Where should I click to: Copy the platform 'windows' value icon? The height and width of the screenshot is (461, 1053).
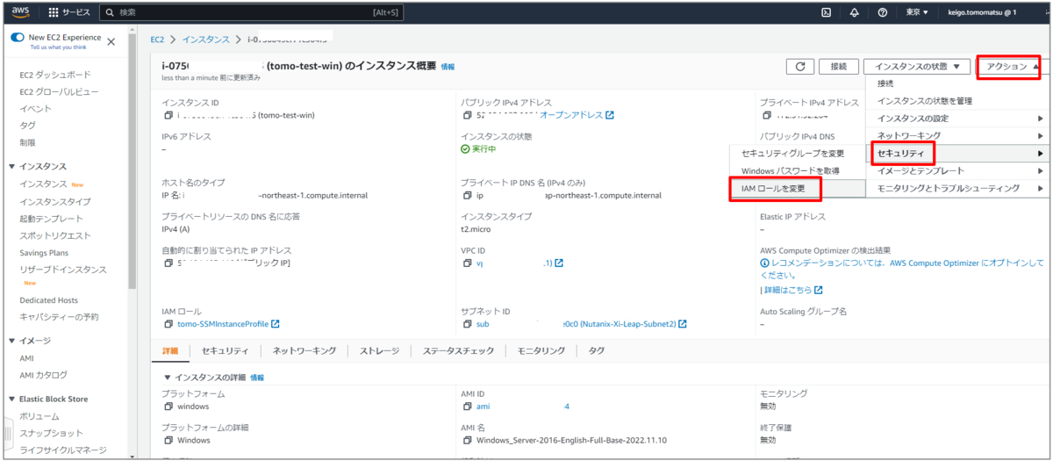coord(168,407)
